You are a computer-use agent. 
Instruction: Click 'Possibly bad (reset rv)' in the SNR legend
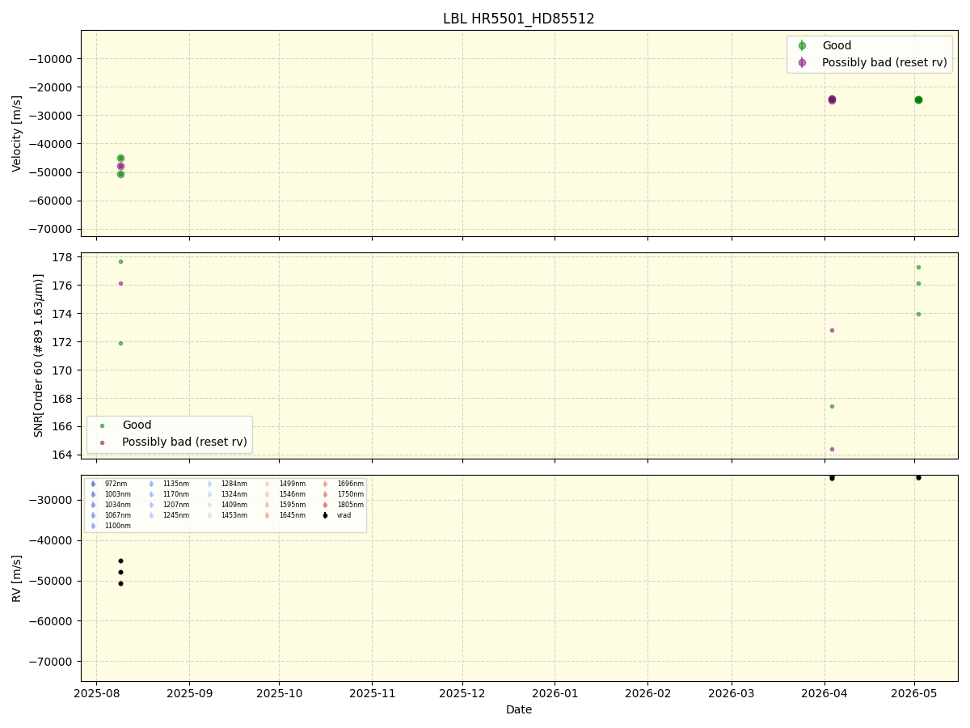(x=184, y=442)
